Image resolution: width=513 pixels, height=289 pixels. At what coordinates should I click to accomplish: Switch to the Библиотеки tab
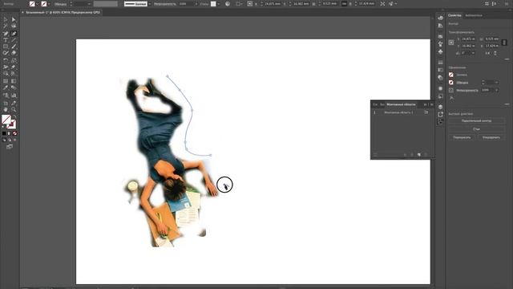[474, 15]
